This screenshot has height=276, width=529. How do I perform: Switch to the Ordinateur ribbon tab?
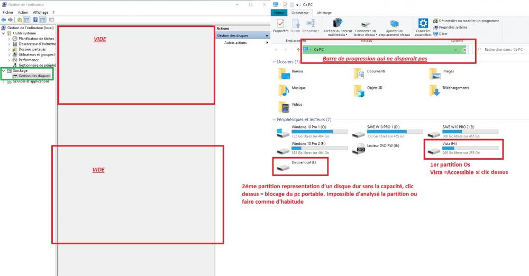300,13
